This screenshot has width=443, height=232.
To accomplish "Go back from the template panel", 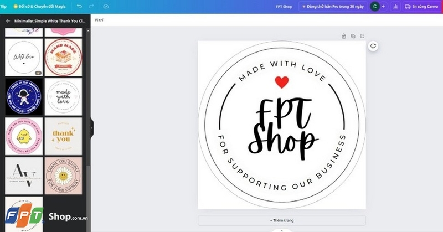I will coord(8,21).
